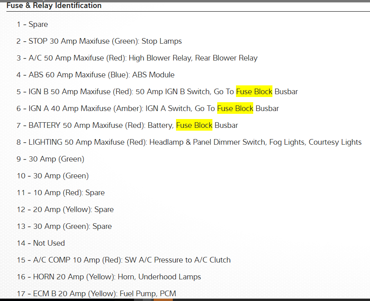Click the 'A/C COMP 10 Amp' line
The width and height of the screenshot is (370, 301).
124,260
